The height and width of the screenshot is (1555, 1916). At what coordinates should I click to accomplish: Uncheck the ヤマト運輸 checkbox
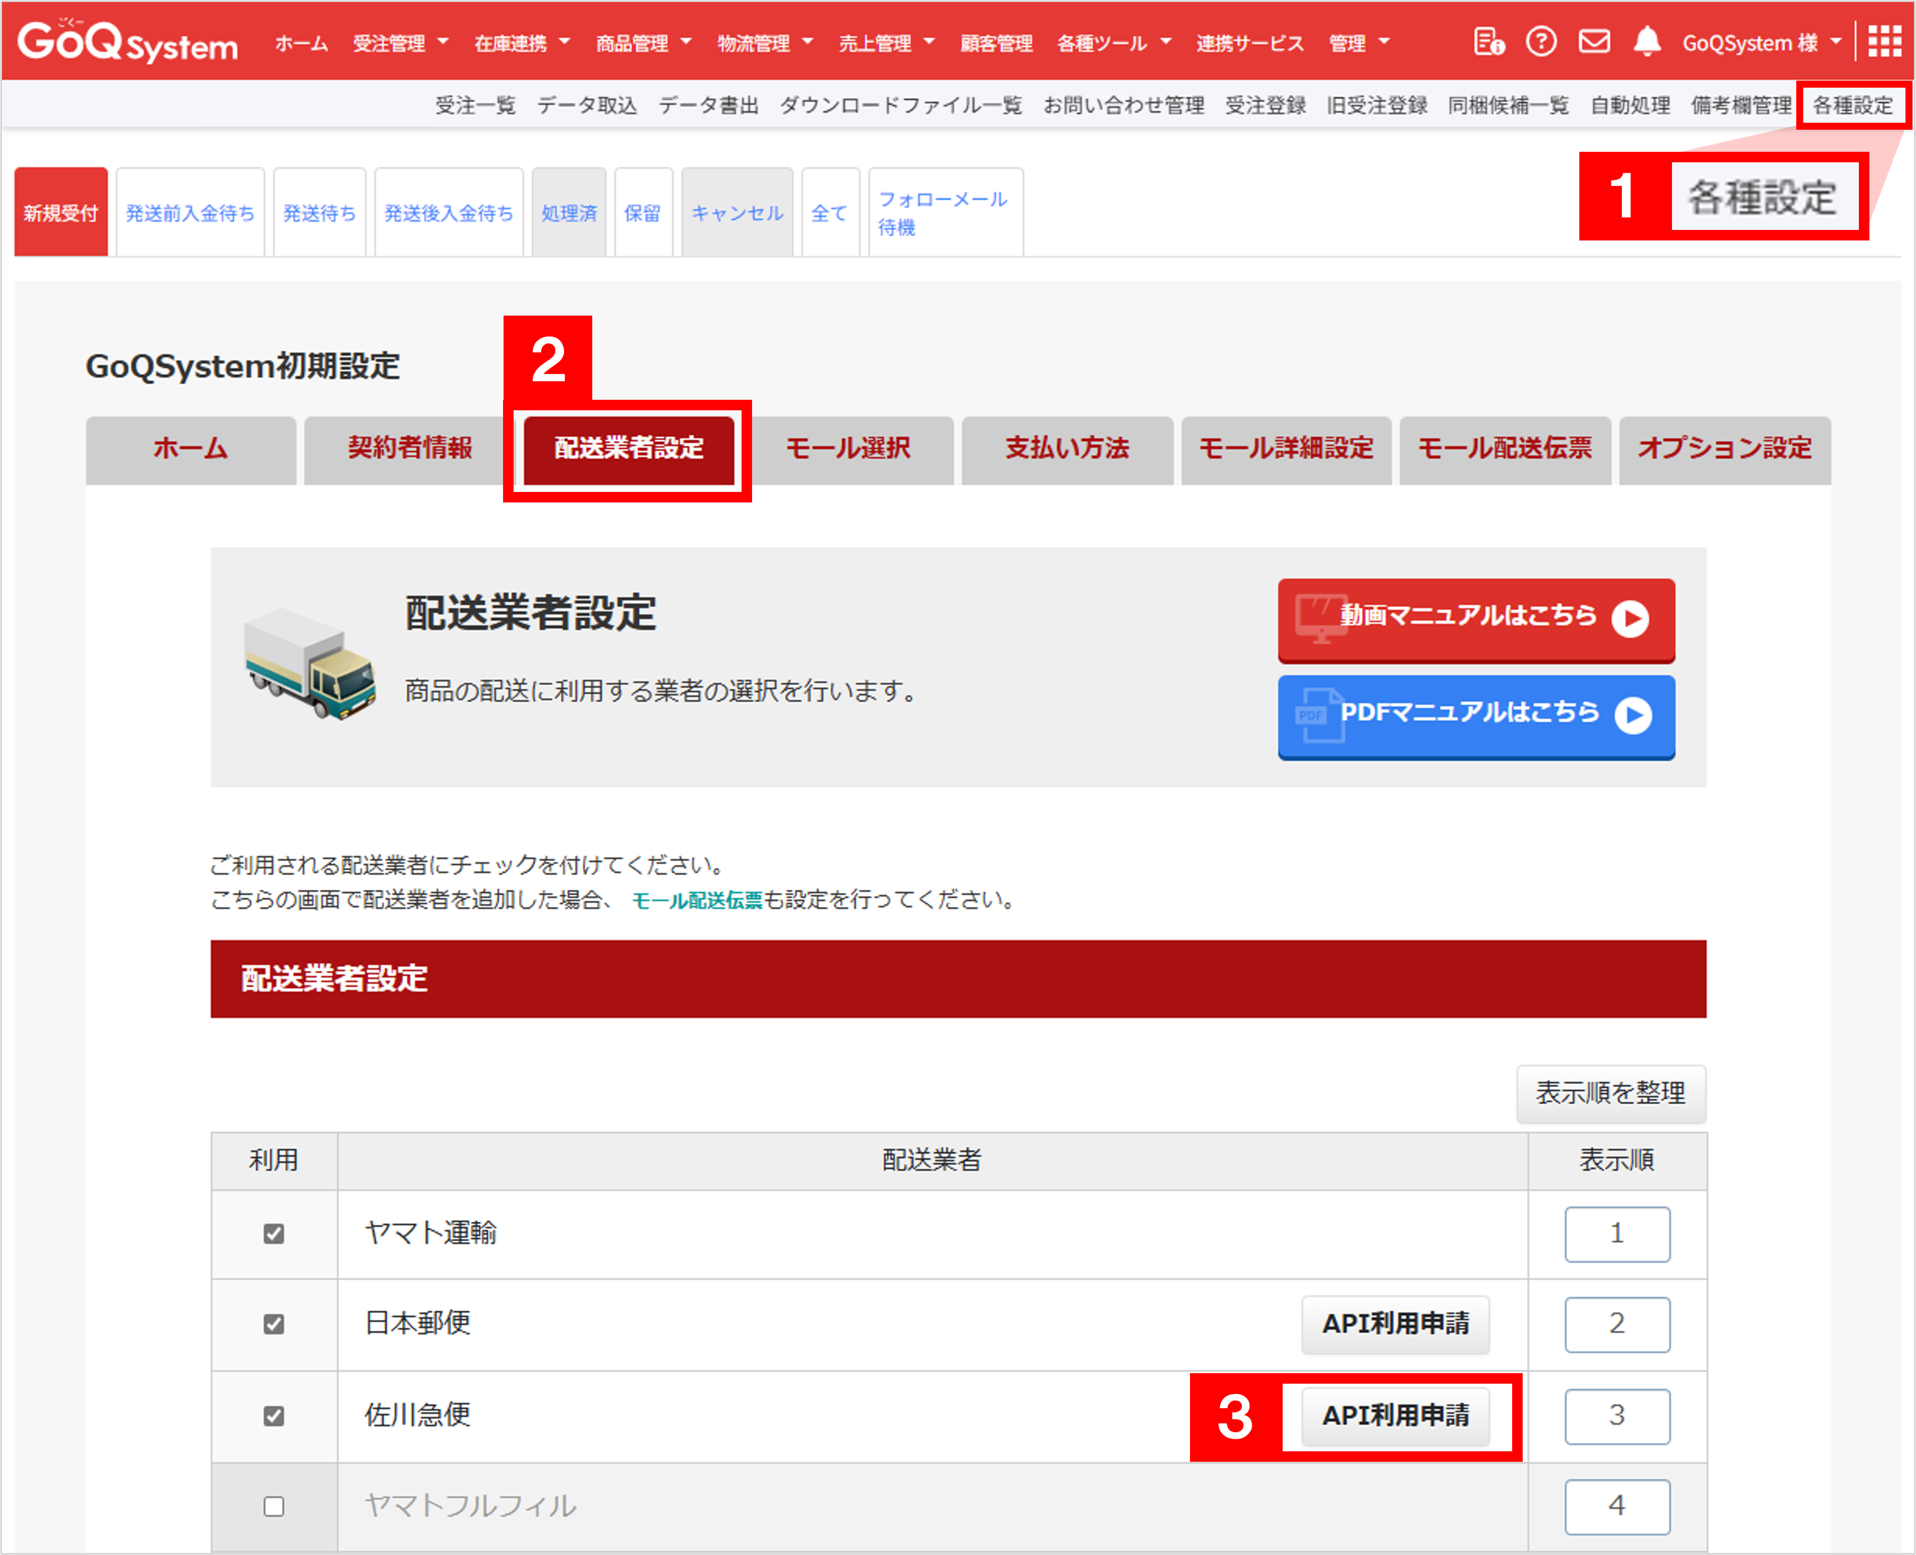274,1233
